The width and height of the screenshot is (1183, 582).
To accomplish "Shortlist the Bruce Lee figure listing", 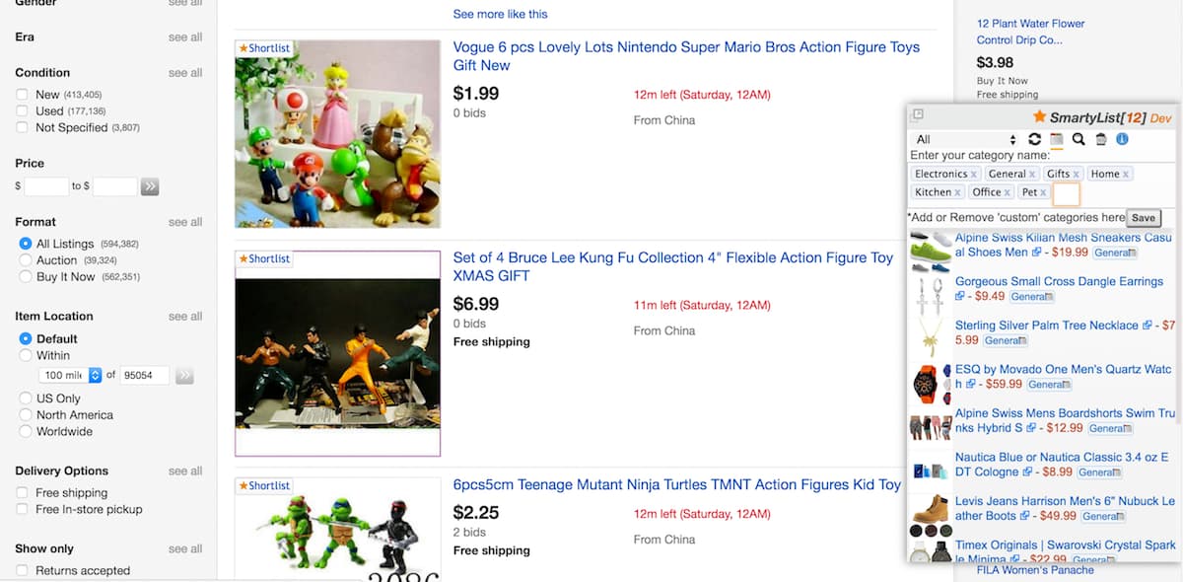I will tap(264, 258).
